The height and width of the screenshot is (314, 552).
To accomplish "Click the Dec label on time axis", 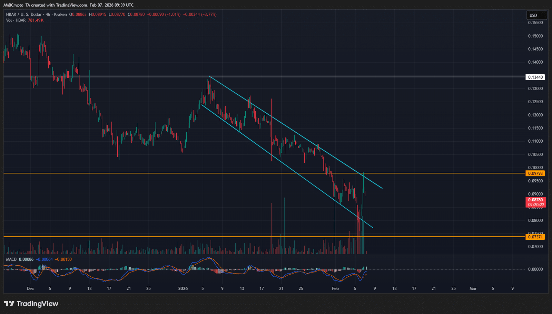I will point(30,288).
